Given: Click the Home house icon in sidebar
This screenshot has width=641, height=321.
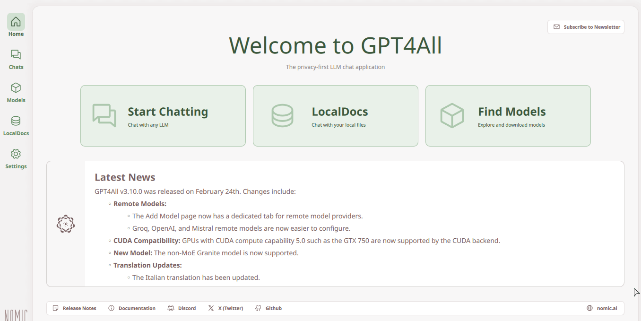Looking at the screenshot, I should (x=16, y=22).
